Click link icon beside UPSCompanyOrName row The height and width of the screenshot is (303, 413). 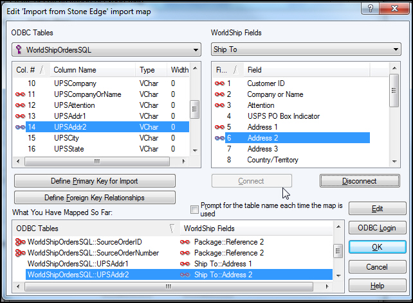pyautogui.click(x=20, y=94)
